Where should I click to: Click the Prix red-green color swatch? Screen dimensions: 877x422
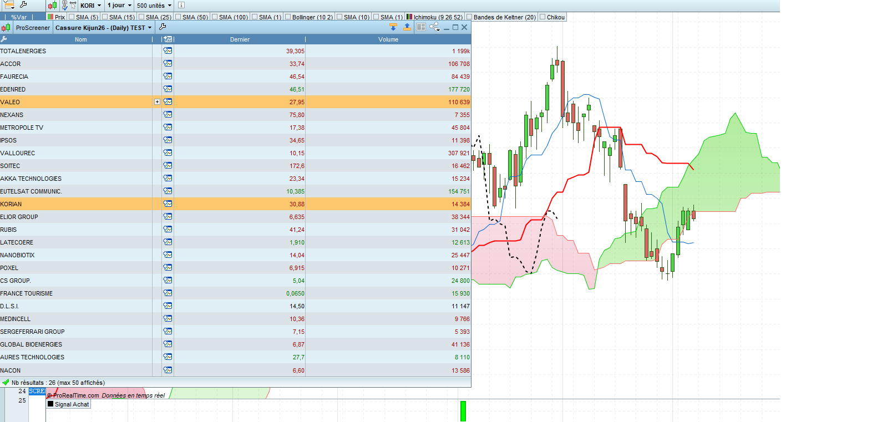(50, 17)
